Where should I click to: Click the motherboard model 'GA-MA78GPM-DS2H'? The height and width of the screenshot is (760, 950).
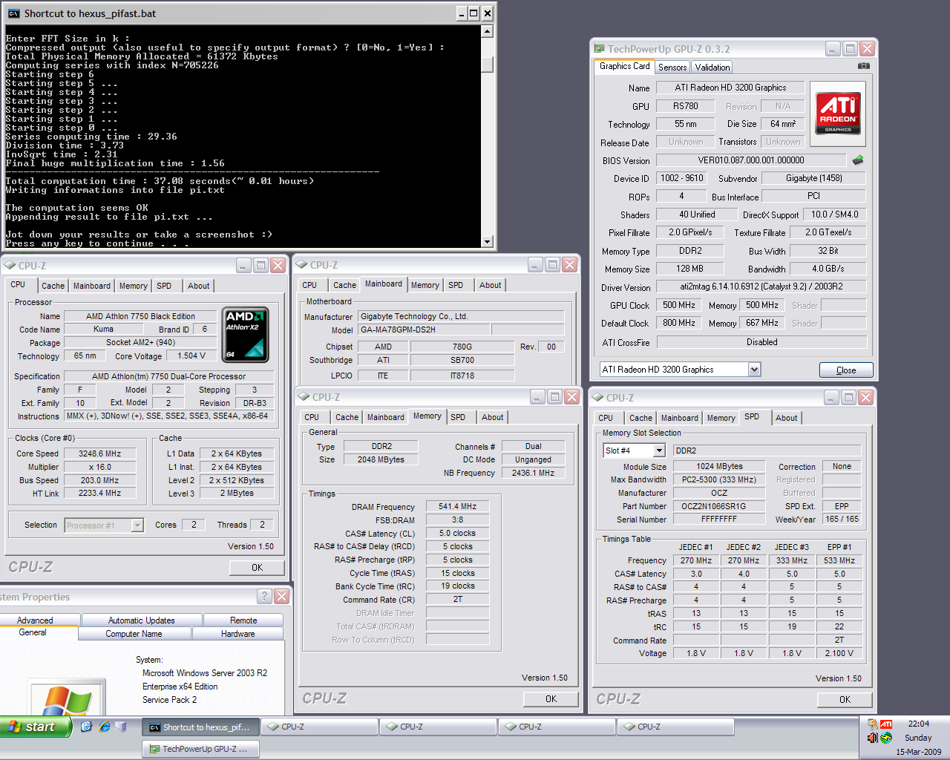click(424, 330)
